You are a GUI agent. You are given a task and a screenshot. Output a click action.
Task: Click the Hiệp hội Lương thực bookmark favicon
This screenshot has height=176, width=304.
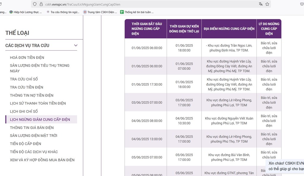(x=11, y=12)
